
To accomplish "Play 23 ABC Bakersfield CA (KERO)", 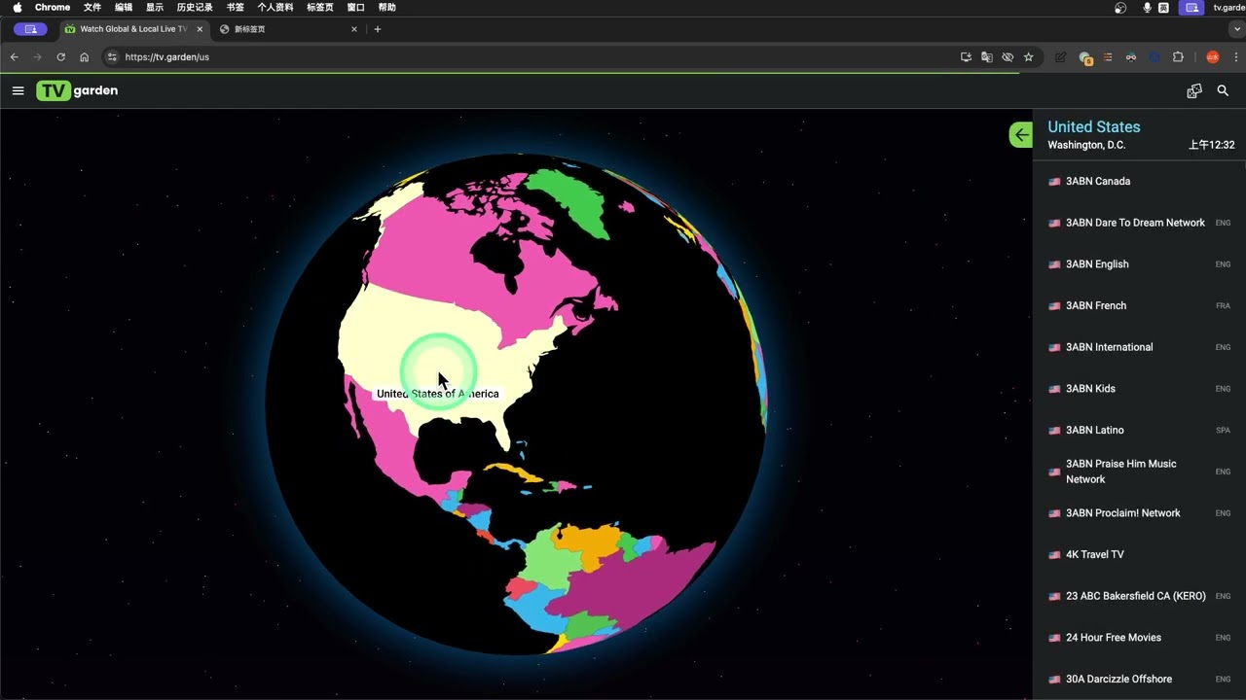I will [x=1139, y=596].
